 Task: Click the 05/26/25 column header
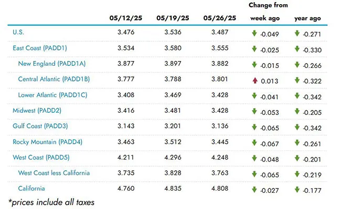(220, 18)
